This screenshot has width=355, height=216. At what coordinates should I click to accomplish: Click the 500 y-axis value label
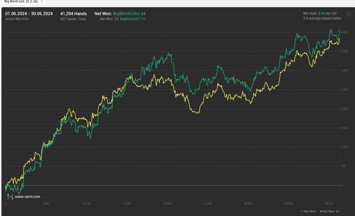343,166
